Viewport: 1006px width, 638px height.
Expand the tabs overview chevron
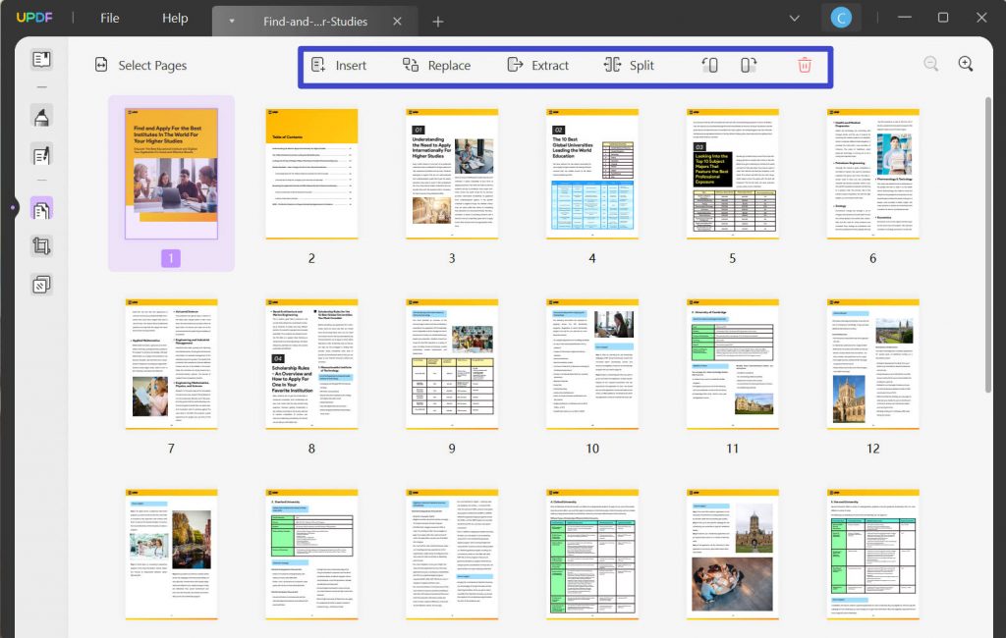click(794, 18)
